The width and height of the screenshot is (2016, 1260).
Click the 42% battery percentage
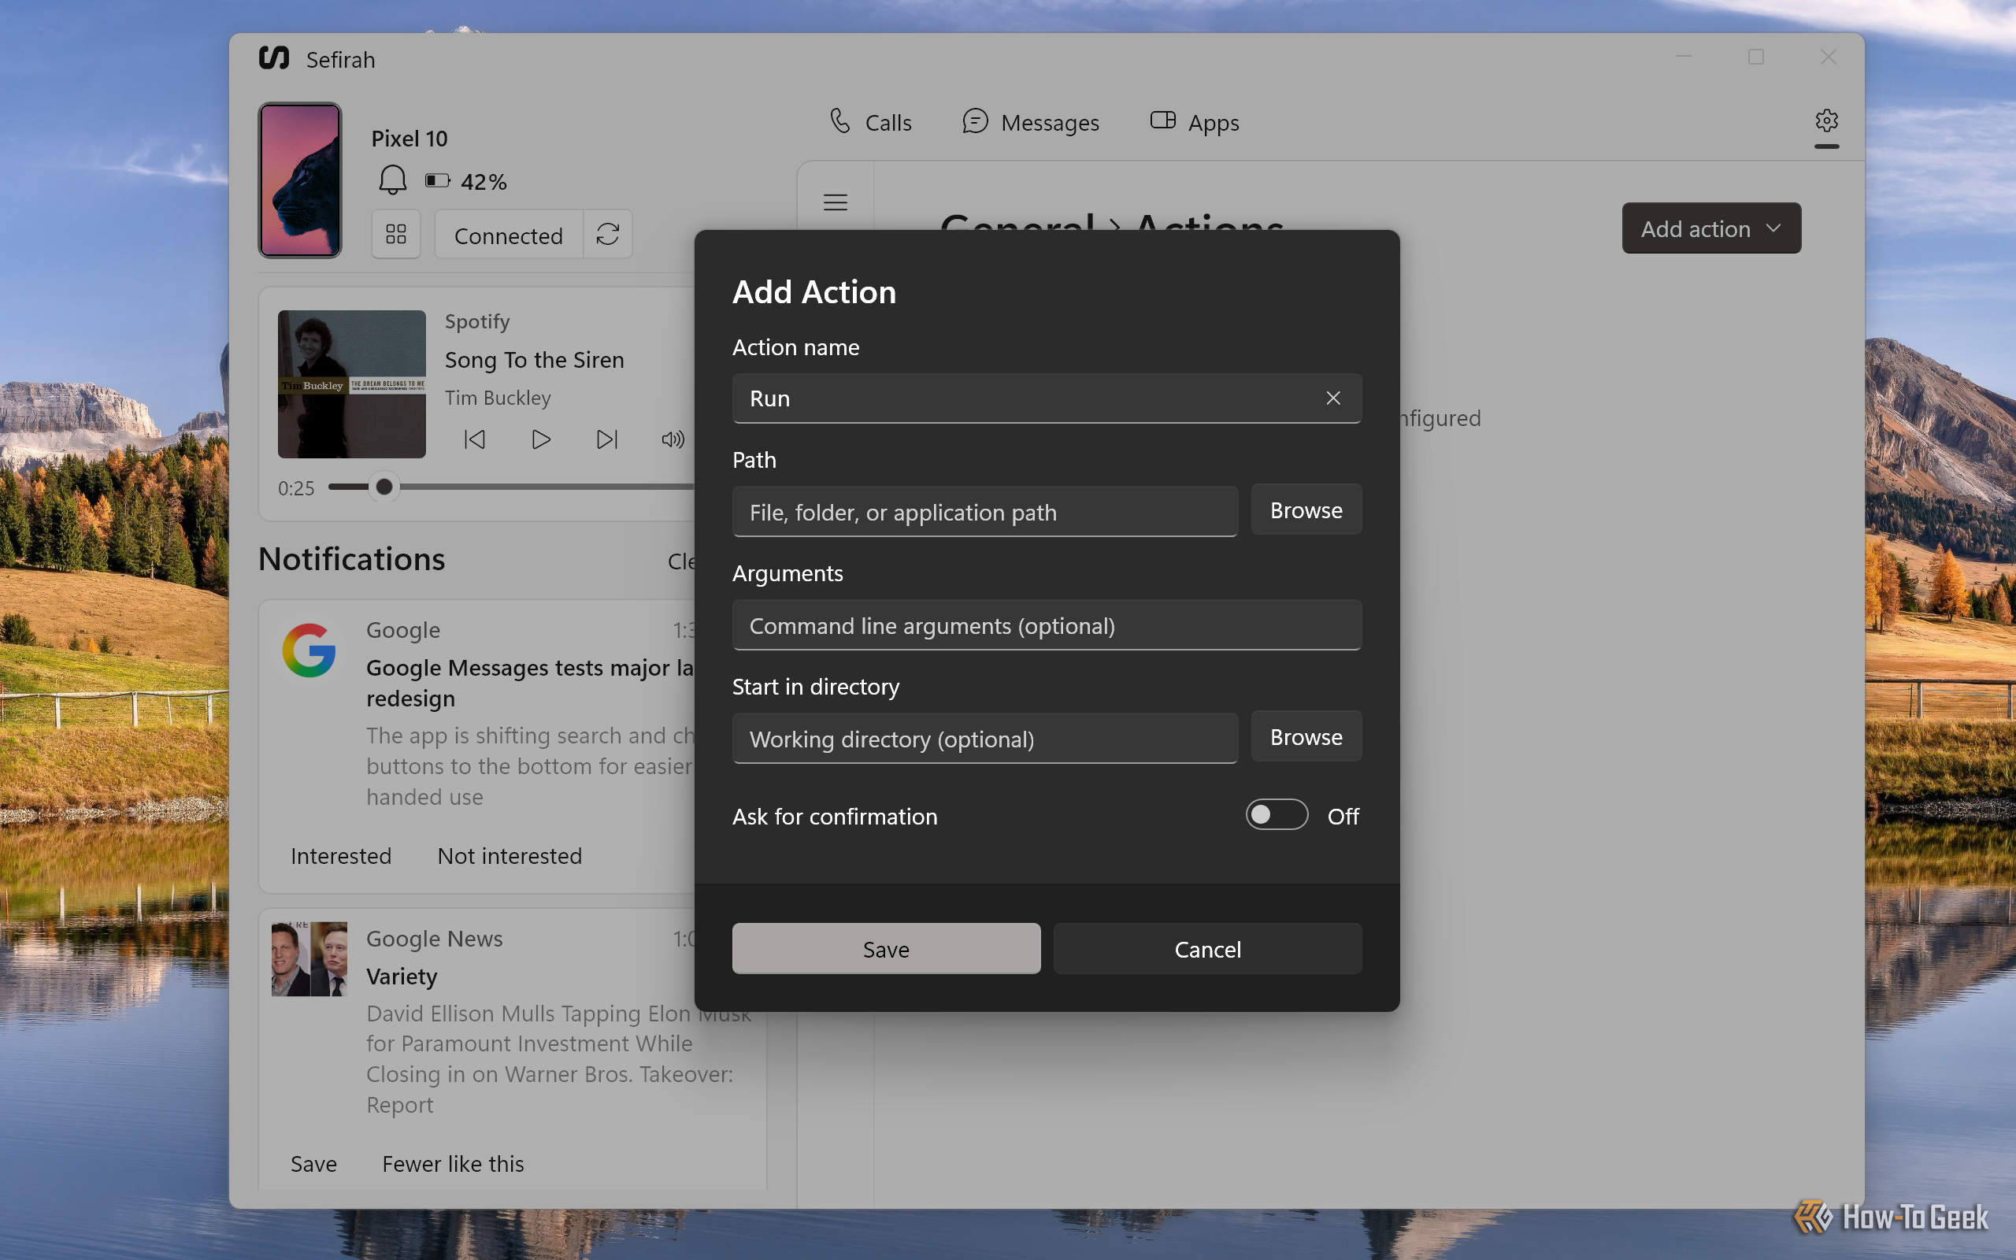click(x=484, y=182)
